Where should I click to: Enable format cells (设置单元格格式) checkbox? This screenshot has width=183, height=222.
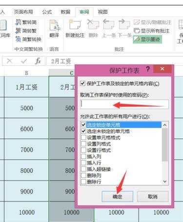point(83,138)
